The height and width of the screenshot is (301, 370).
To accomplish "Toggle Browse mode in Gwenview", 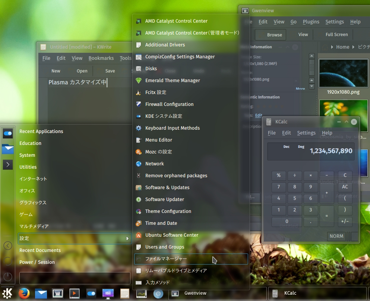I will tap(271, 35).
